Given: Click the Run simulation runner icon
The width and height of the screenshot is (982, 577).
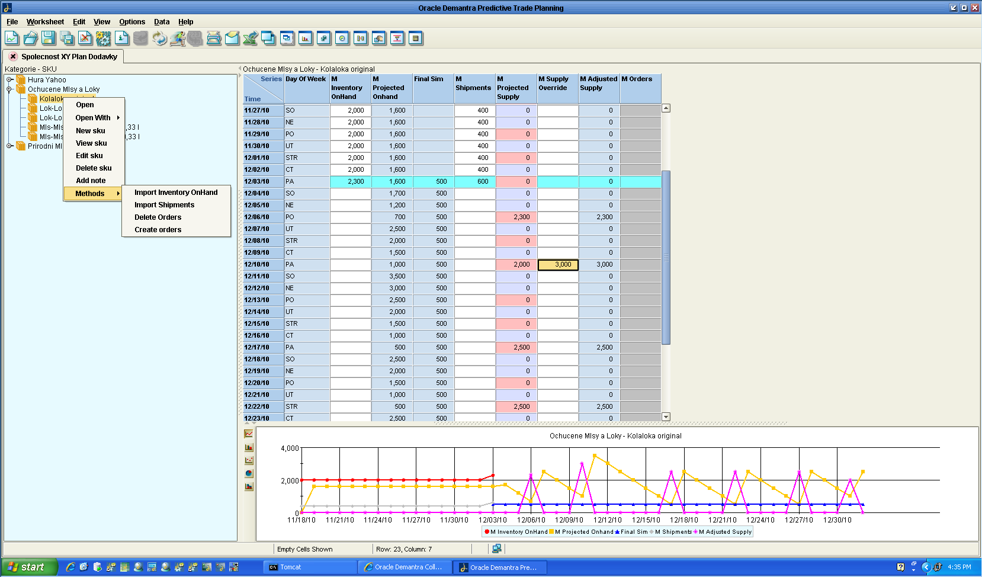Looking at the screenshot, I should (177, 39).
